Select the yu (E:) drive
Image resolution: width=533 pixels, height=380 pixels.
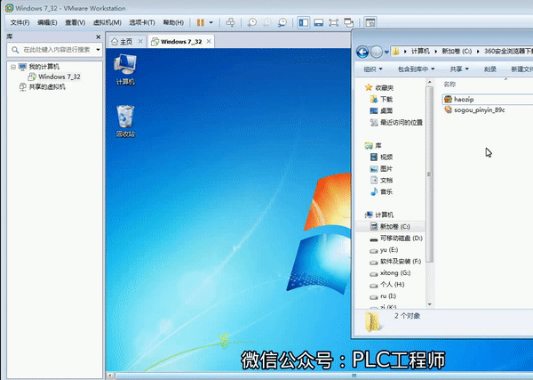coord(388,249)
